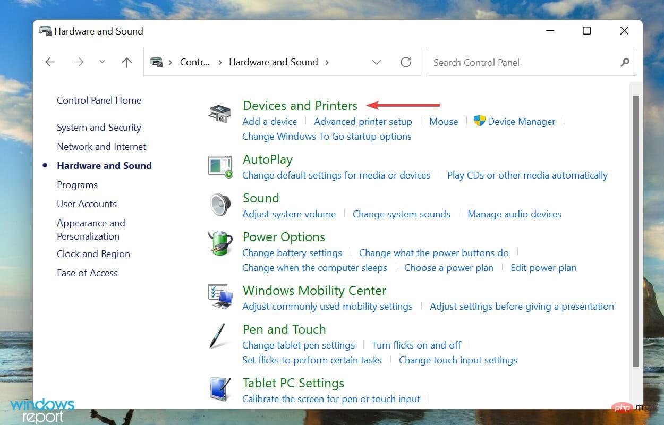The image size is (664, 425).
Task: Click the Tablet PC Settings icon
Action: 220,390
